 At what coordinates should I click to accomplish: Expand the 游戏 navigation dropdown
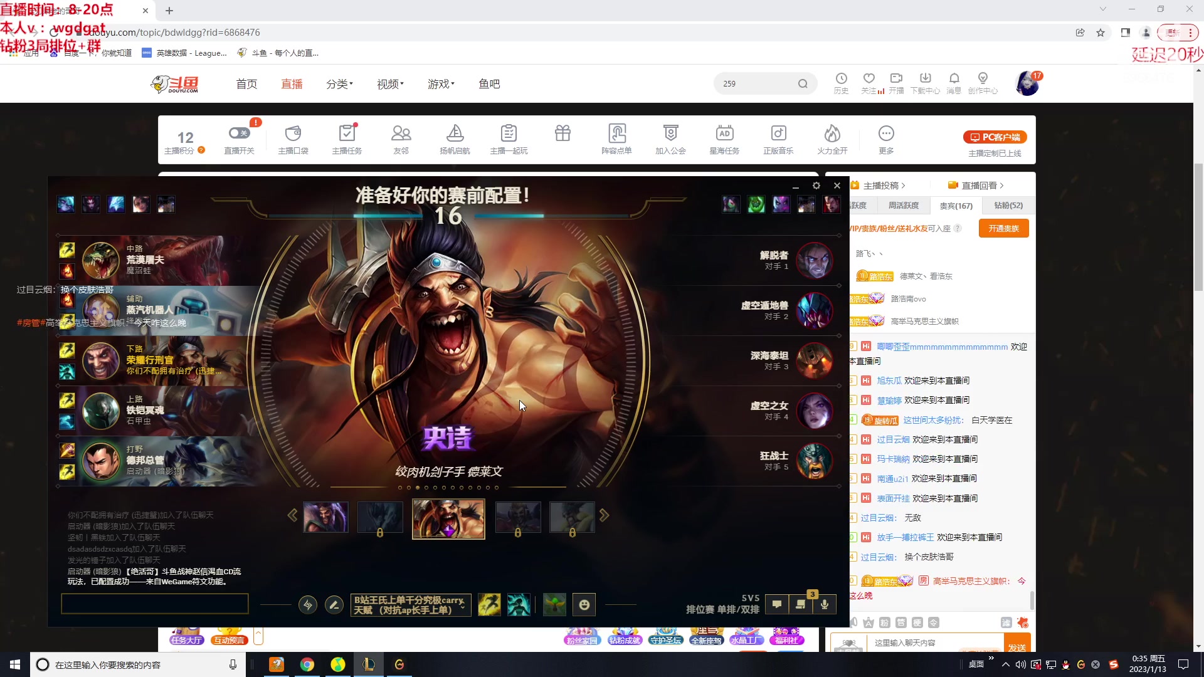pyautogui.click(x=441, y=84)
